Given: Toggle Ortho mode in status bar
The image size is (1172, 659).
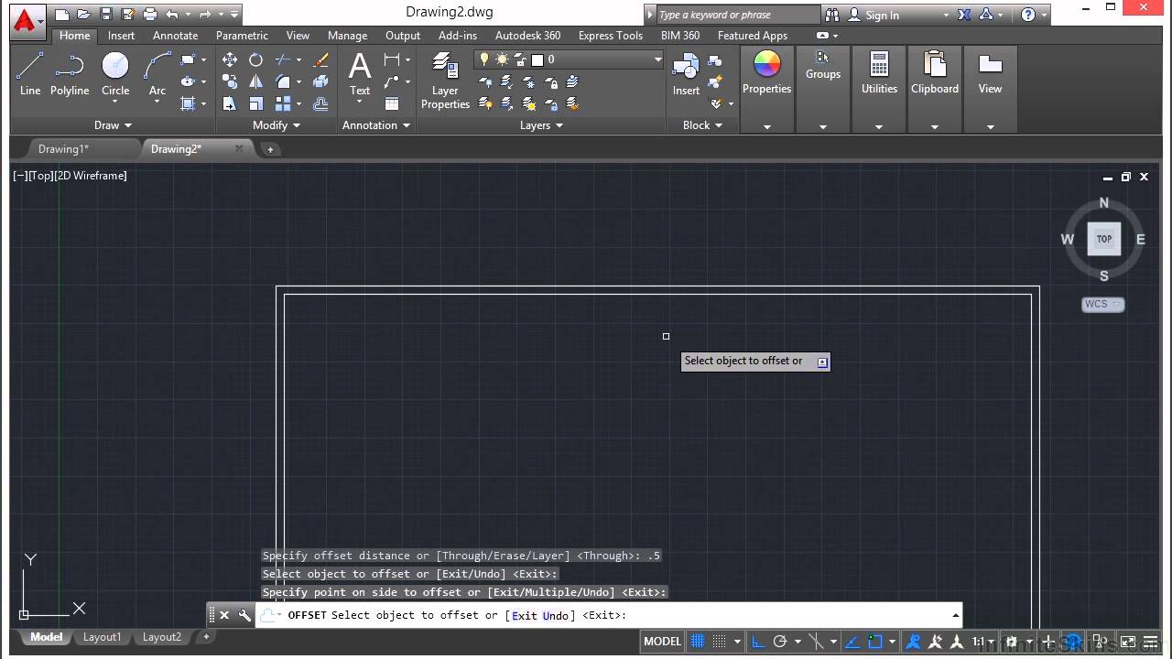Looking at the screenshot, I should [757, 642].
